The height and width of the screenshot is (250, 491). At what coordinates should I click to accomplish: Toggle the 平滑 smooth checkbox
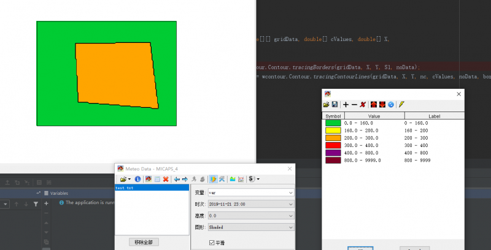coord(212,243)
